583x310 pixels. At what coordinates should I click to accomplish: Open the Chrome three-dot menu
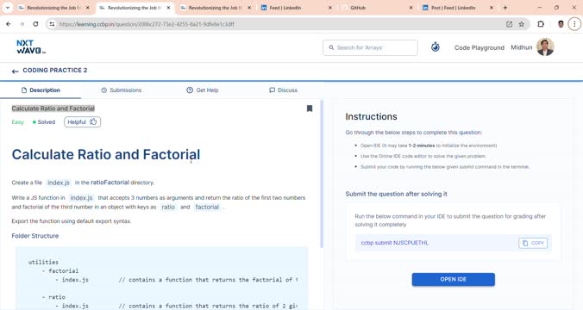pos(574,24)
